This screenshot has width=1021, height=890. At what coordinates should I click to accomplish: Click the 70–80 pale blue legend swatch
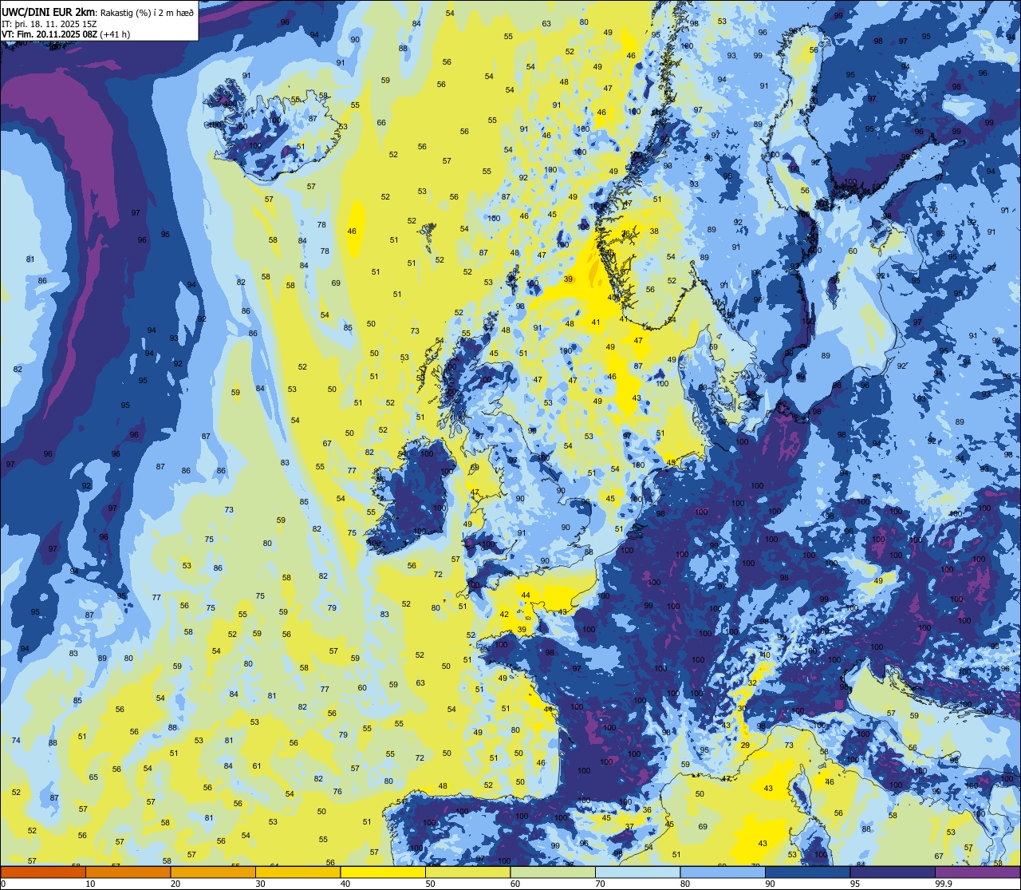637,872
